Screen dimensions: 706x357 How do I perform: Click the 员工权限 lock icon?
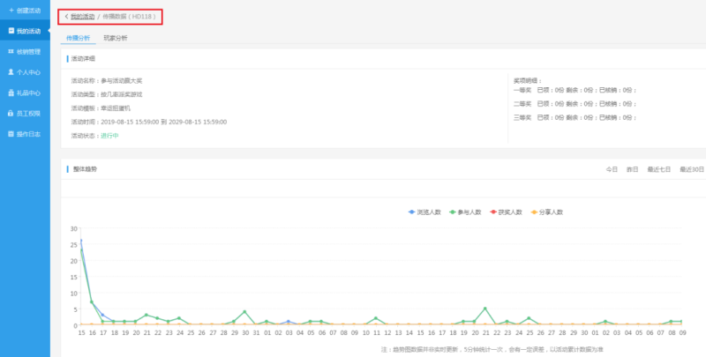[11, 114]
